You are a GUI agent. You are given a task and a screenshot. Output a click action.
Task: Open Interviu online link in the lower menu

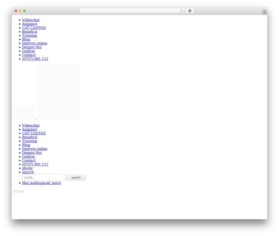point(35,149)
